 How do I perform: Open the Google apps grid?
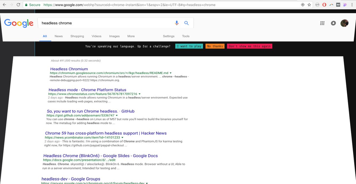coord(322,23)
